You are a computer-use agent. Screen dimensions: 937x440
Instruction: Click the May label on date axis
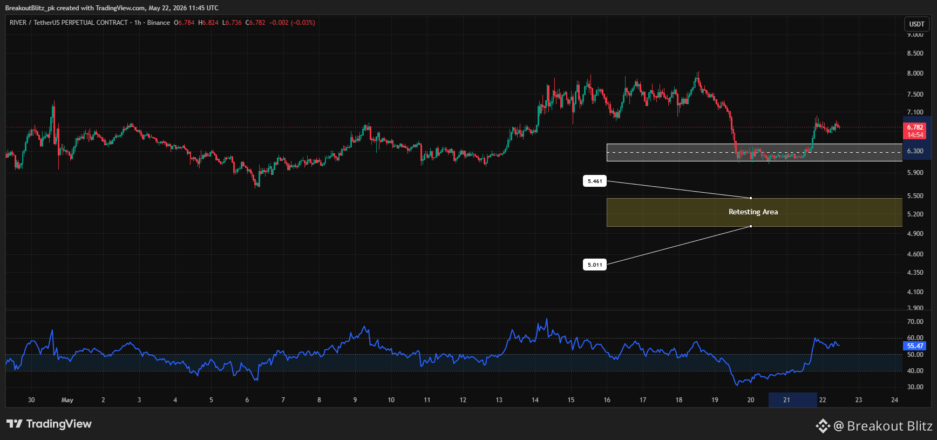67,400
